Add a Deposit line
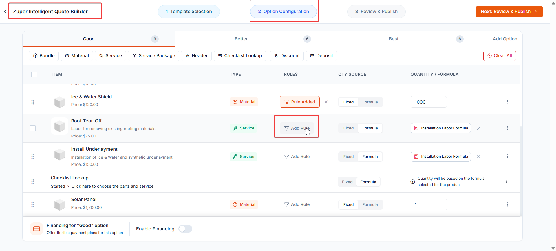The height and width of the screenshot is (251, 556). pos(321,56)
